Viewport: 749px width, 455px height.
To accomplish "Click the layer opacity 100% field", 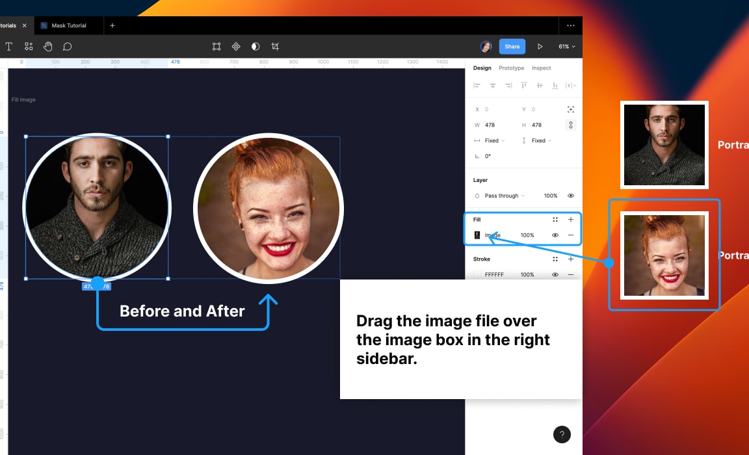I will 550,196.
